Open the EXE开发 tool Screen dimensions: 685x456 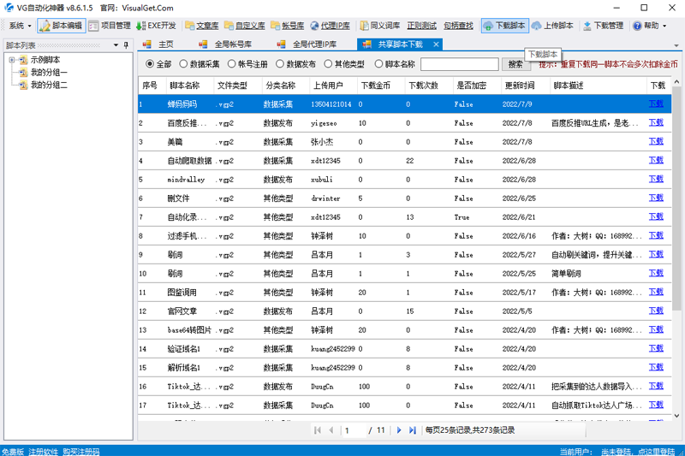(x=156, y=26)
